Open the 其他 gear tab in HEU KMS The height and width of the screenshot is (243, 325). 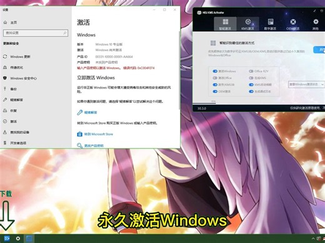click(316, 24)
